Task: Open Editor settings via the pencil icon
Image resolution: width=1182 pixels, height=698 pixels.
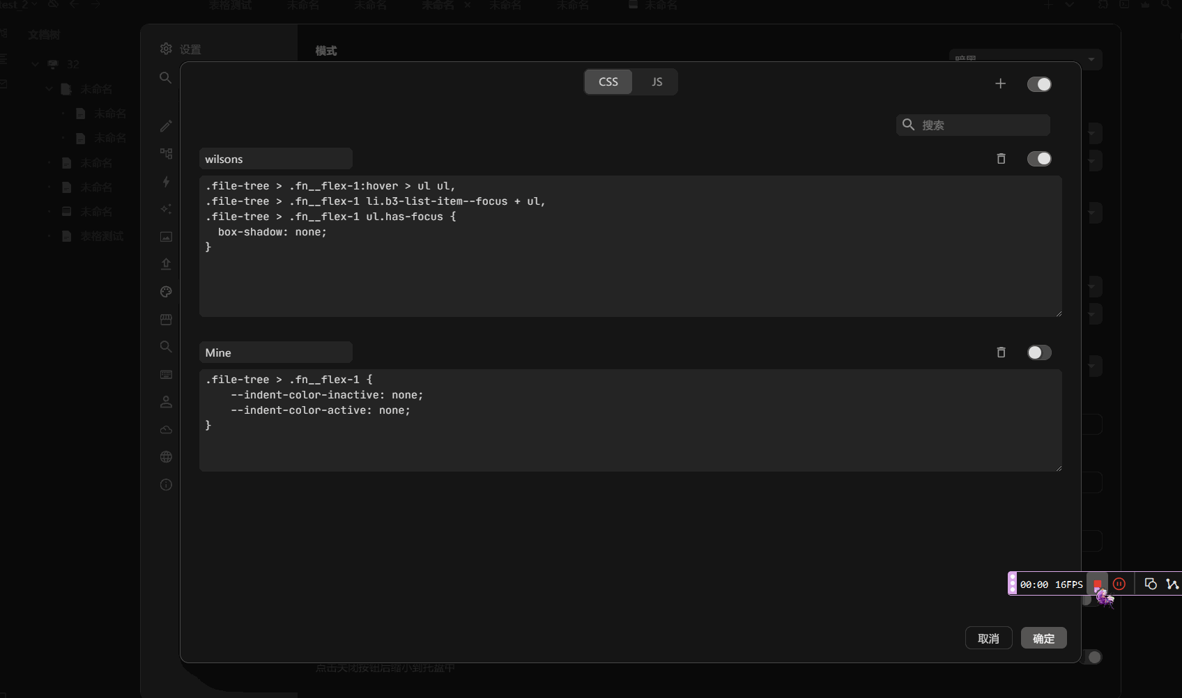Action: point(166,126)
